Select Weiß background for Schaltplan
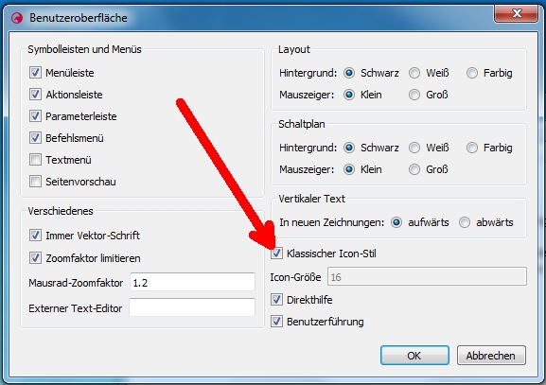 click(414, 148)
